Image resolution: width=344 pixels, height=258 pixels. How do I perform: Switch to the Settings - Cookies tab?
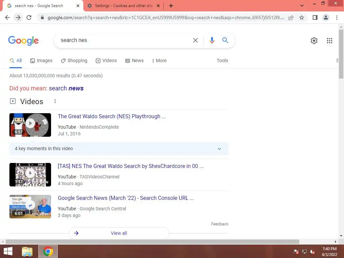(124, 6)
